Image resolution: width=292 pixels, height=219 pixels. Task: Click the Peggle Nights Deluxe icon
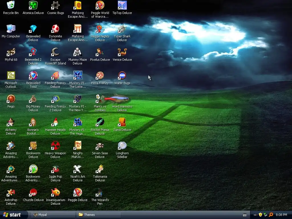coord(100,29)
